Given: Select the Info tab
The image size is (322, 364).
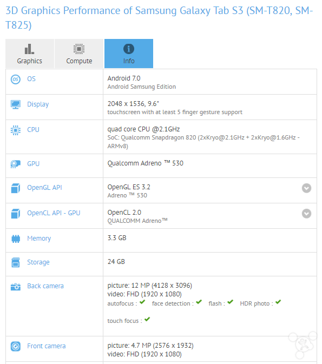Looking at the screenshot, I should 129,54.
